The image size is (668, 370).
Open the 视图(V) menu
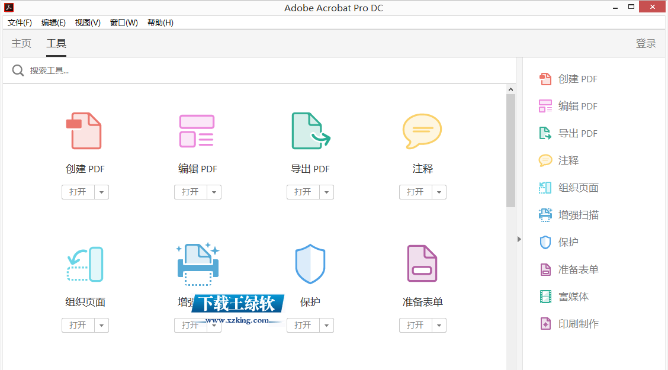click(x=88, y=22)
